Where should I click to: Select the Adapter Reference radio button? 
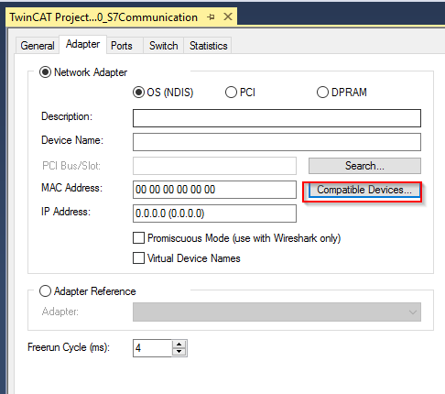click(45, 291)
